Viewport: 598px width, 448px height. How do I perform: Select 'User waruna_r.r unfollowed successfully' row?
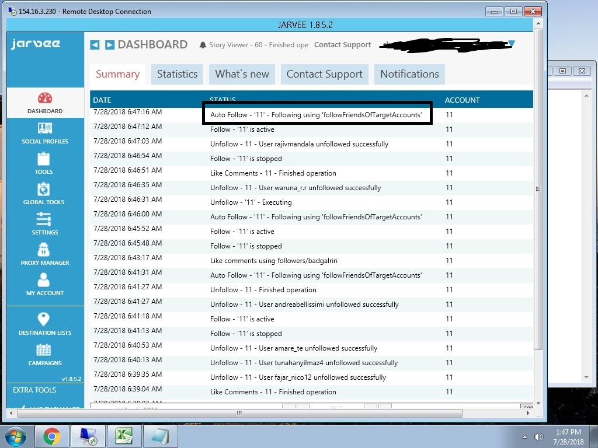click(312, 188)
